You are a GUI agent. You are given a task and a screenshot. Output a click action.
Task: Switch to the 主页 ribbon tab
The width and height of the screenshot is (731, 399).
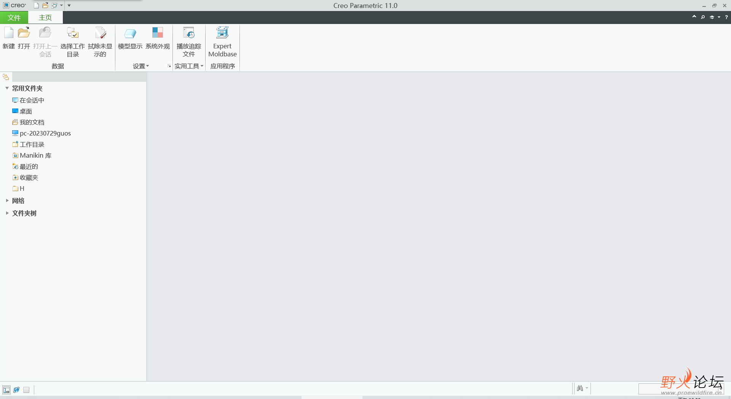tap(45, 18)
